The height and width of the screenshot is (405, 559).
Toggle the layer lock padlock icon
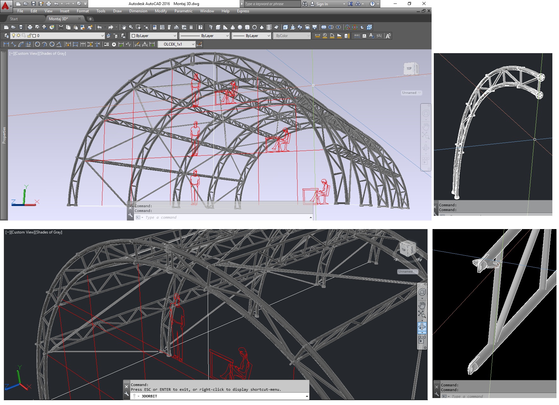coord(29,36)
